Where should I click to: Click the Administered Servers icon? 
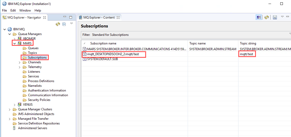[14, 128]
